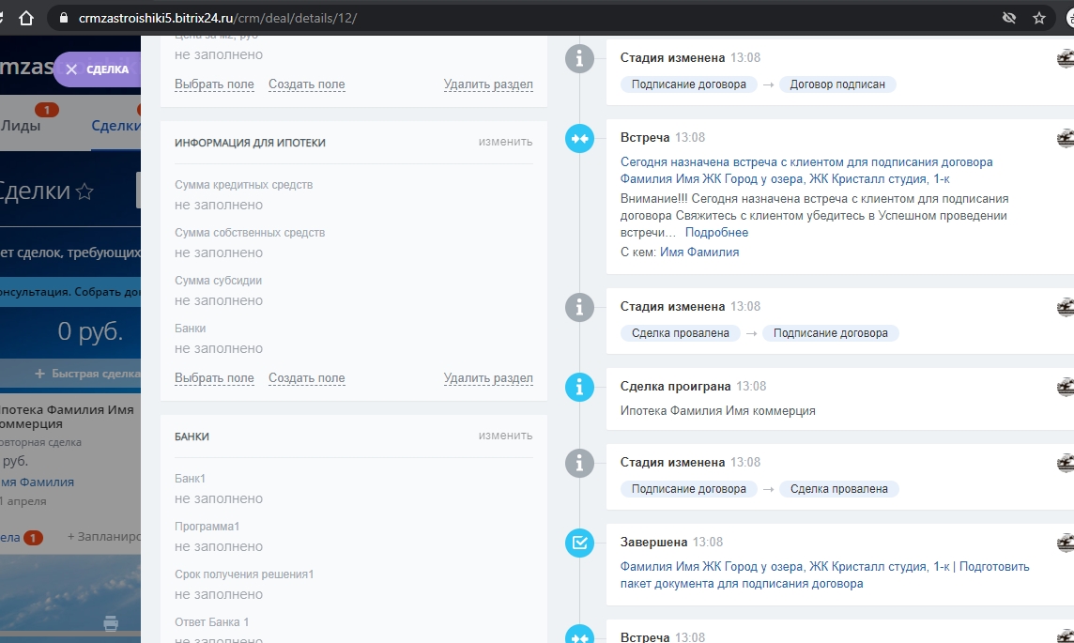
Task: Delete the mortgage section via Удалить раздел
Action: pos(488,378)
